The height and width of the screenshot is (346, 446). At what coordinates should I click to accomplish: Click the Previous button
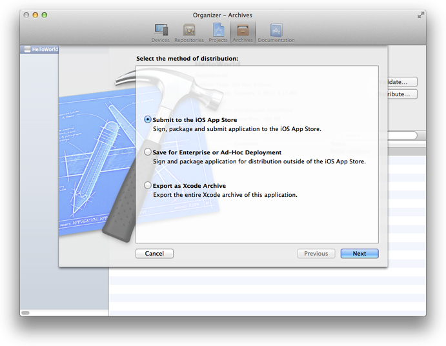(316, 254)
